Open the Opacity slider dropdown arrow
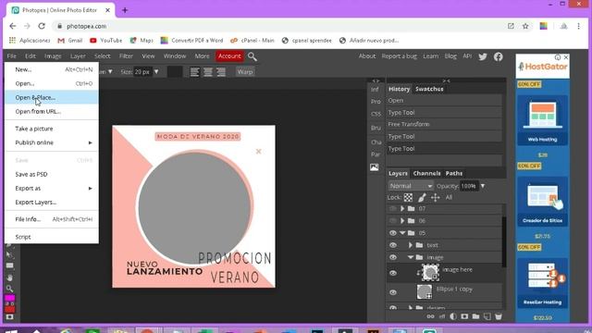Viewport: 592px width, 333px height. tap(483, 186)
